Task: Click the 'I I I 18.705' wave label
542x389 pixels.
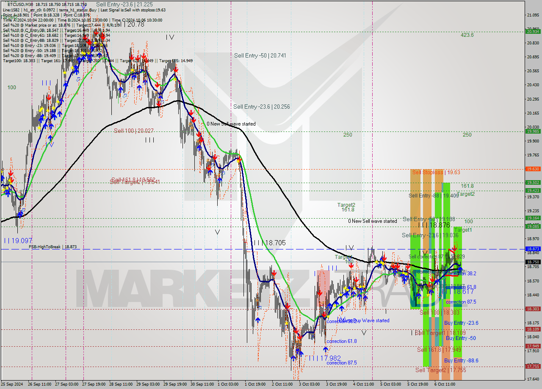Action: [269, 243]
